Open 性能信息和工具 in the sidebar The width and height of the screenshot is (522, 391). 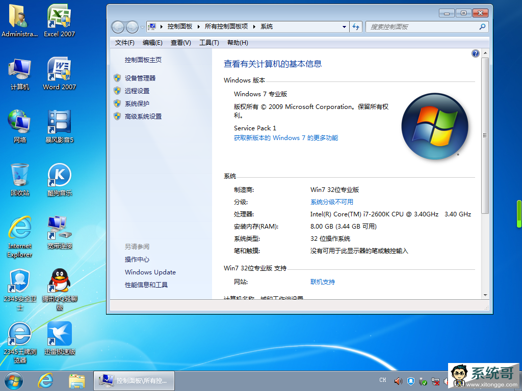pyautogui.click(x=146, y=285)
